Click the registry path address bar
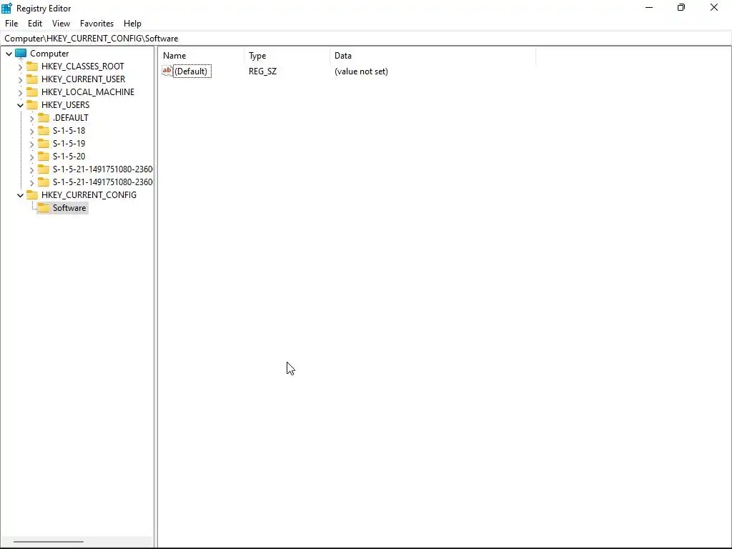Image resolution: width=732 pixels, height=549 pixels. (x=366, y=39)
